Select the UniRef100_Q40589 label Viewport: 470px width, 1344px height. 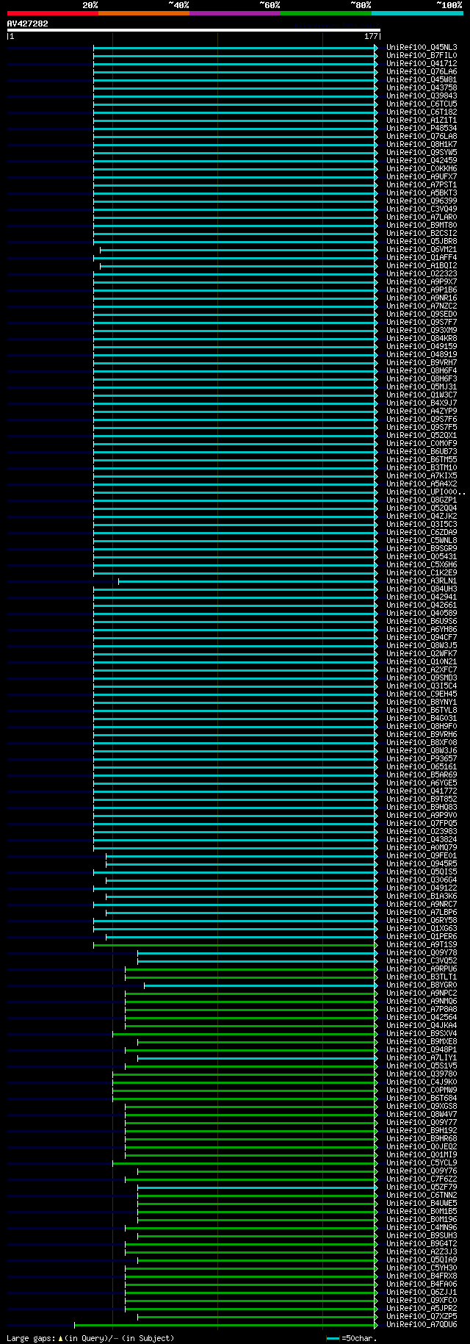tap(422, 614)
